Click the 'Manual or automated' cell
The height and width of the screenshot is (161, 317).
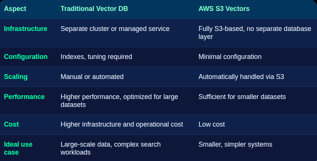click(92, 77)
